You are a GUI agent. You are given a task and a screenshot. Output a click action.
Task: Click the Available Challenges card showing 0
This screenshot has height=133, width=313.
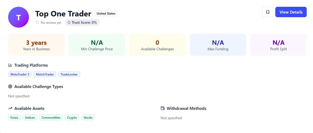coord(157,45)
